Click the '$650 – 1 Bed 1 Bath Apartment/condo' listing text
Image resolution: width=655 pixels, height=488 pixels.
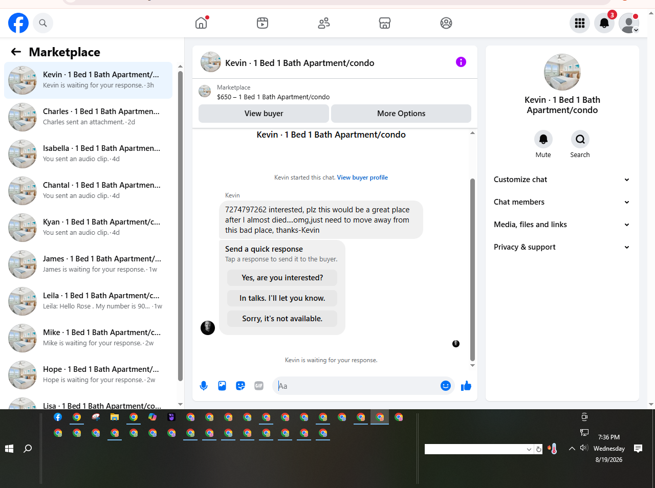pyautogui.click(x=273, y=97)
